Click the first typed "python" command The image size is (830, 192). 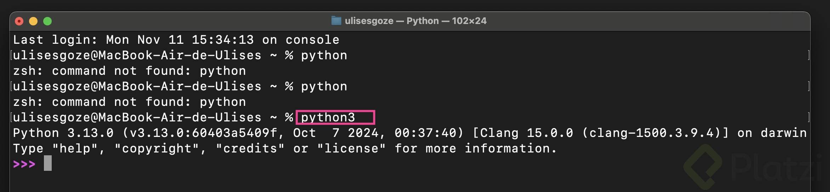pos(324,55)
